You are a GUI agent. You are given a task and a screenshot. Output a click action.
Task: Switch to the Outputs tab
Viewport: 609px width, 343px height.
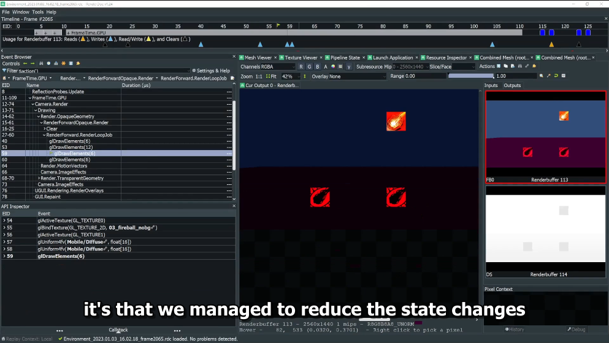click(512, 86)
